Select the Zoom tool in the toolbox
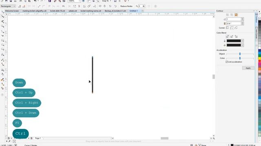The height and width of the screenshot is (146, 261). (2, 26)
